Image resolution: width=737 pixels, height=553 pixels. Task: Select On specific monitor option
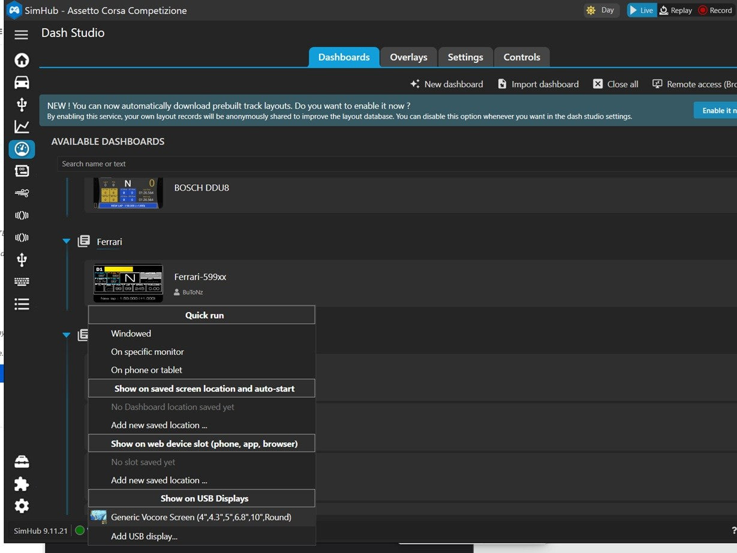coord(201,352)
